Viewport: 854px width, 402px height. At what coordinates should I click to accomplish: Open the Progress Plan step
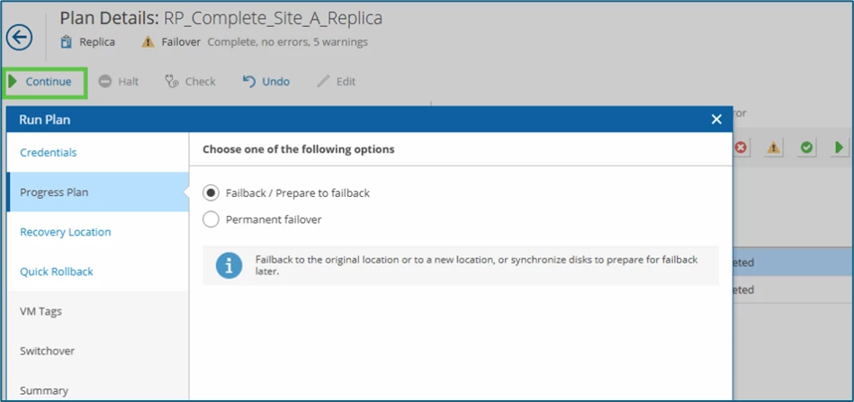tap(54, 192)
